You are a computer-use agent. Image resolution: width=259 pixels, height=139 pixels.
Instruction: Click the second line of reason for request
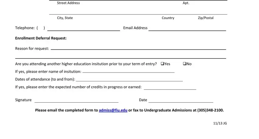coord(121,56)
